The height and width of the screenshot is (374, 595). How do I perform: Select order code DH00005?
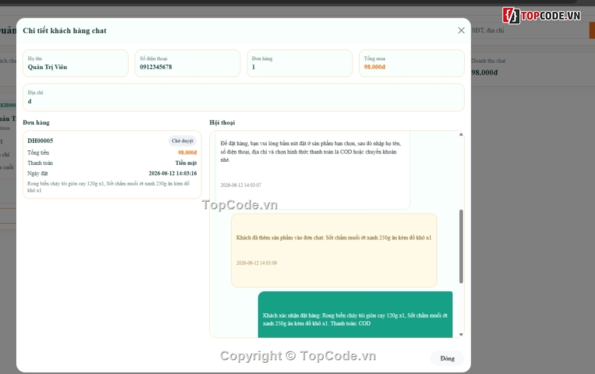[x=40, y=140]
